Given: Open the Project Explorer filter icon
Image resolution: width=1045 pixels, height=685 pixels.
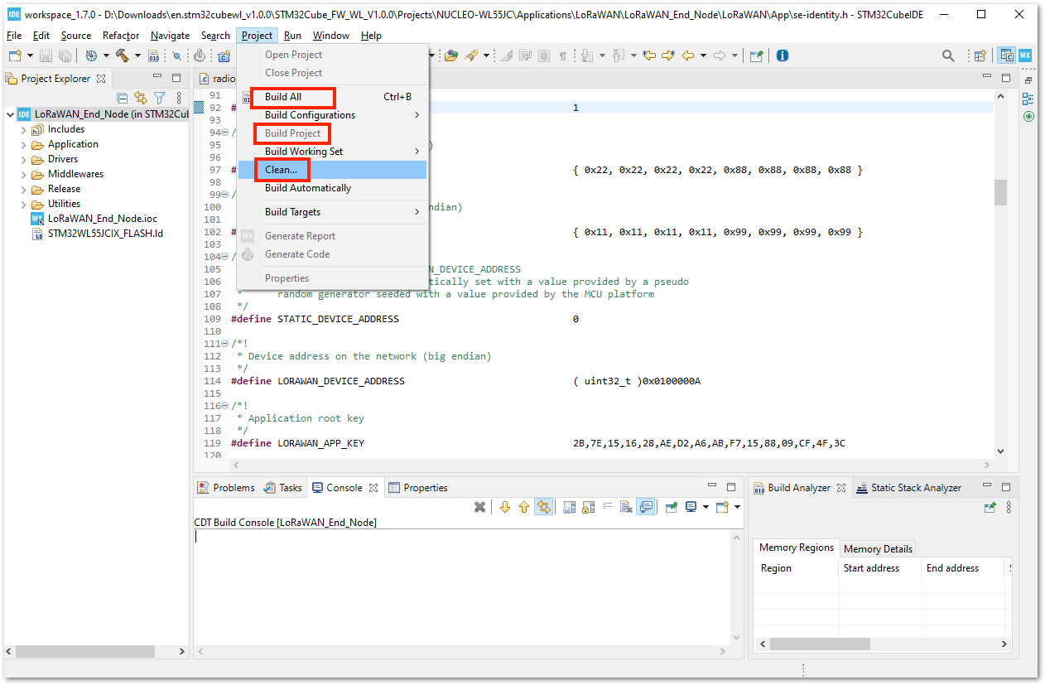Looking at the screenshot, I should [160, 98].
